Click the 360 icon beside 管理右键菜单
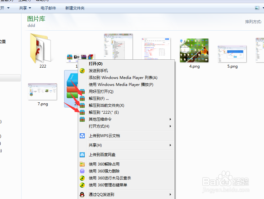 (x=82, y=185)
